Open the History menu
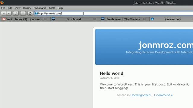193x108 pixels. coord(27,8)
